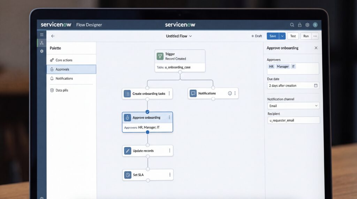Select the Trigger Record Created node

click(x=180, y=61)
